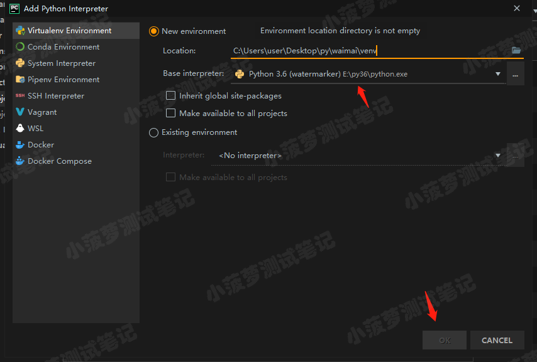The image size is (537, 362).
Task: Select Pipenv Environment option
Action: tap(76, 79)
